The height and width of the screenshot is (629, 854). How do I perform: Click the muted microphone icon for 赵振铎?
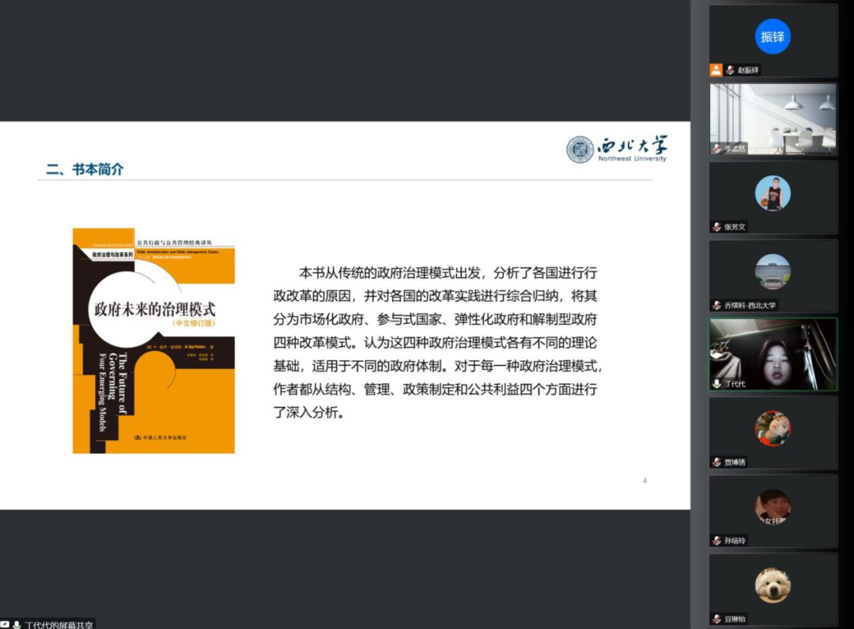coord(730,70)
